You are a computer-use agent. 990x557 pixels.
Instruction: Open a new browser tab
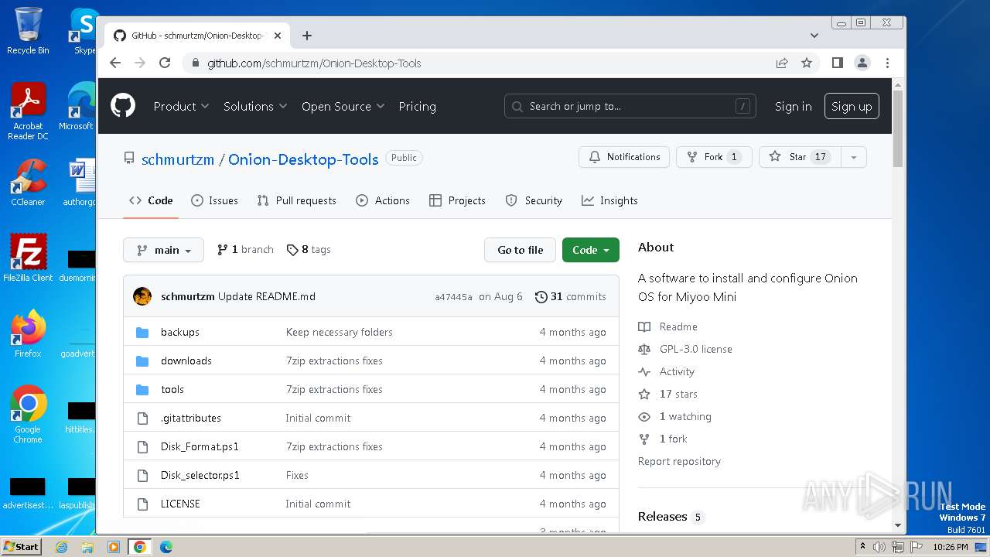coord(307,36)
